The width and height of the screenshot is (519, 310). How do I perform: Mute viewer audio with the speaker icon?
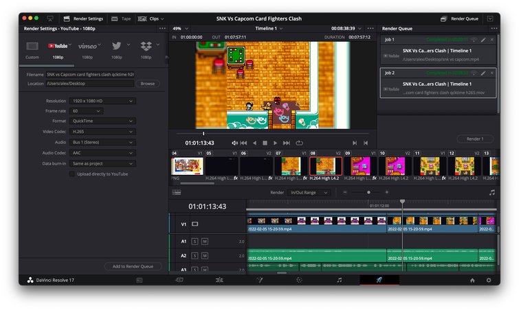(x=234, y=143)
